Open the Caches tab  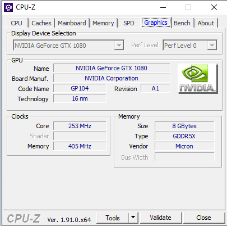[41, 23]
